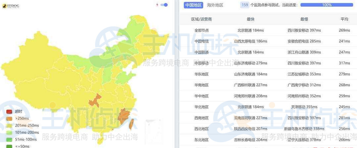357x148 pixels.
Task: Click the 269ms average for 全部节点
Action: pyautogui.click(x=344, y=30)
